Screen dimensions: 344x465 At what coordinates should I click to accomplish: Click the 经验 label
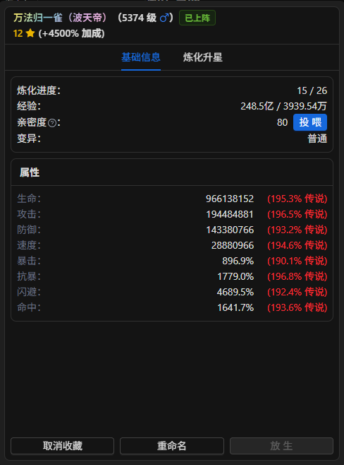[29, 106]
